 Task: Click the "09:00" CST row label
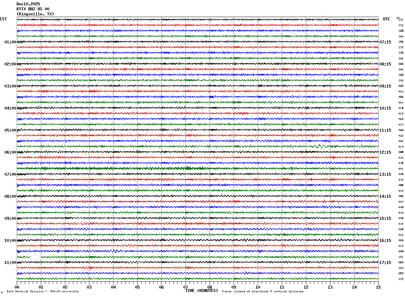point(10,218)
